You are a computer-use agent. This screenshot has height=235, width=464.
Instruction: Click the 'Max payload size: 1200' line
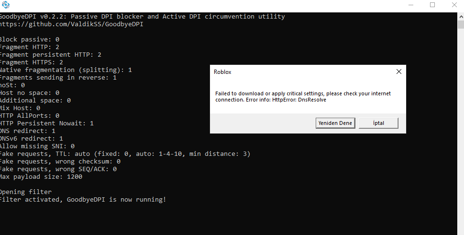41,176
